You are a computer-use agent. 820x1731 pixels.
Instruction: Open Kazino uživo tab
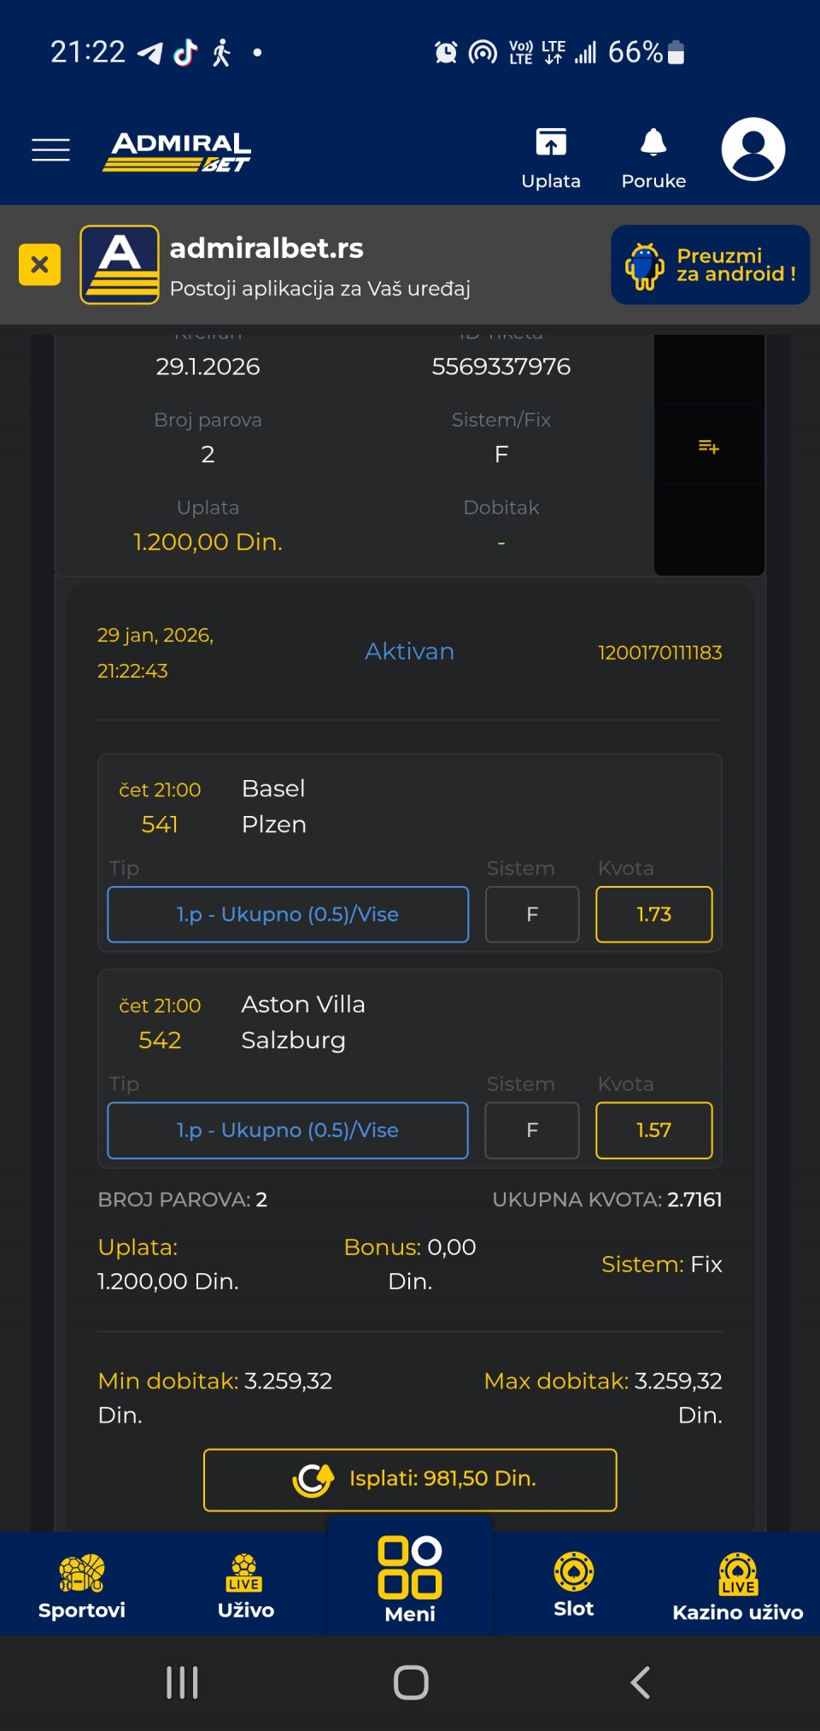pos(738,1586)
